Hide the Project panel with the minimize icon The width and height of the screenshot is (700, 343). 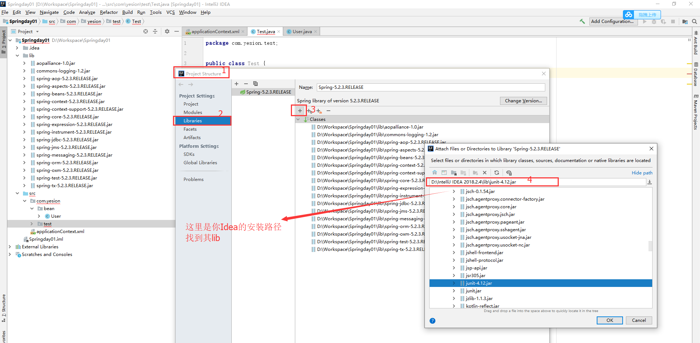coord(177,31)
